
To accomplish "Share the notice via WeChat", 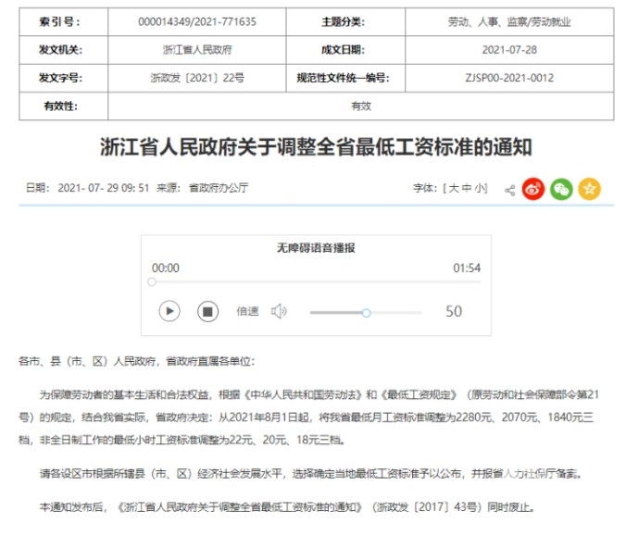I will pyautogui.click(x=561, y=189).
